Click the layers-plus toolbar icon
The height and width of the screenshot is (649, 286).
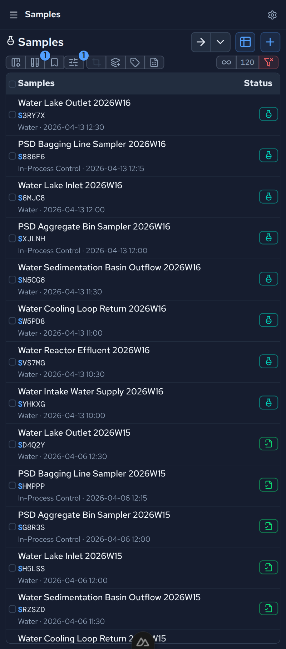click(115, 62)
